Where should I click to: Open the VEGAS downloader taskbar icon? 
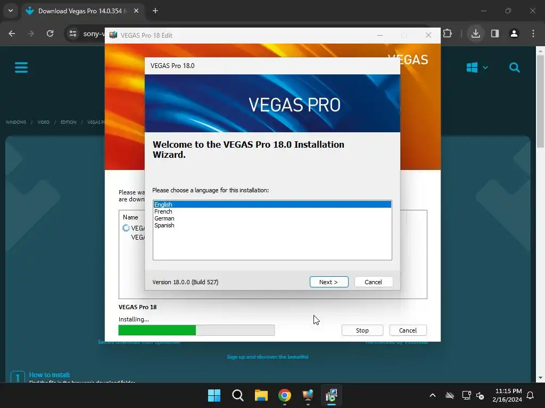[x=308, y=395]
